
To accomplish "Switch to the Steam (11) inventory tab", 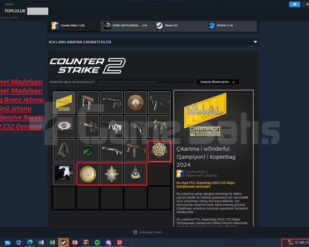I will [x=179, y=26].
